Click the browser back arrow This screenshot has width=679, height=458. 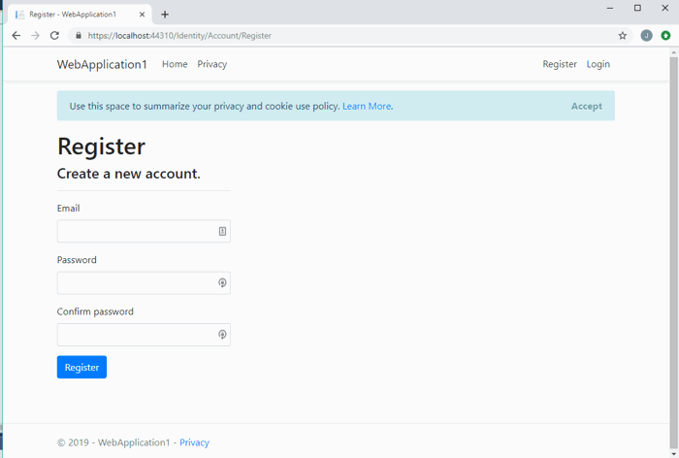[x=16, y=36]
